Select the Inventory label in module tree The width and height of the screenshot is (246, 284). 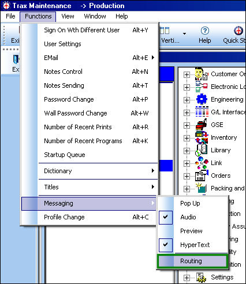tap(223, 138)
